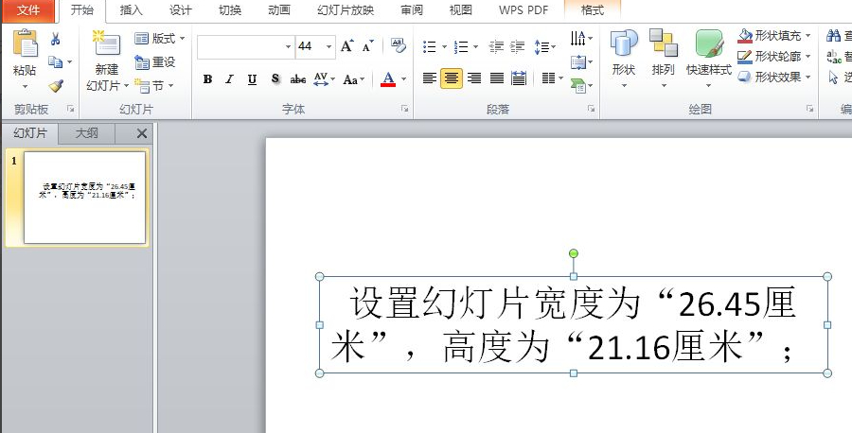This screenshot has width=852, height=433.
Task: Toggle strikethrough formatting
Action: pos(298,79)
